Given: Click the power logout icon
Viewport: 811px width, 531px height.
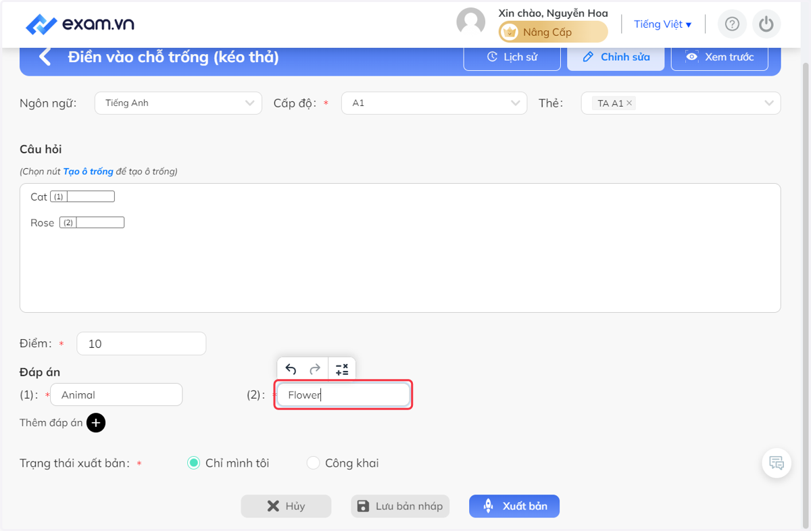Looking at the screenshot, I should (766, 24).
